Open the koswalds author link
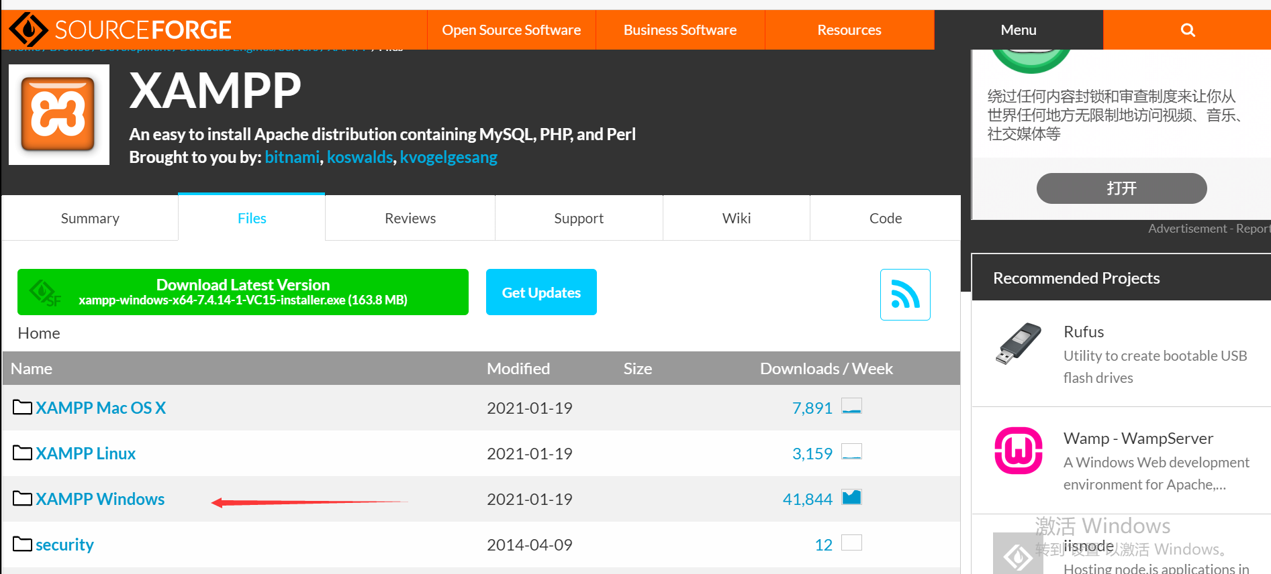This screenshot has width=1271, height=574. pyautogui.click(x=360, y=157)
